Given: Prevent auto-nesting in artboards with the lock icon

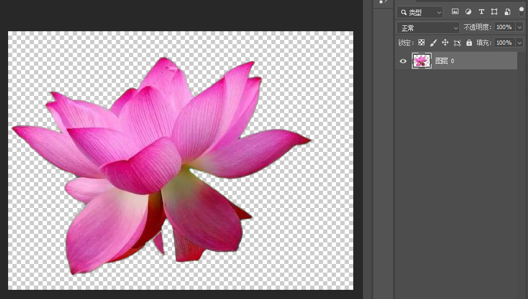Looking at the screenshot, I should pyautogui.click(x=457, y=43).
